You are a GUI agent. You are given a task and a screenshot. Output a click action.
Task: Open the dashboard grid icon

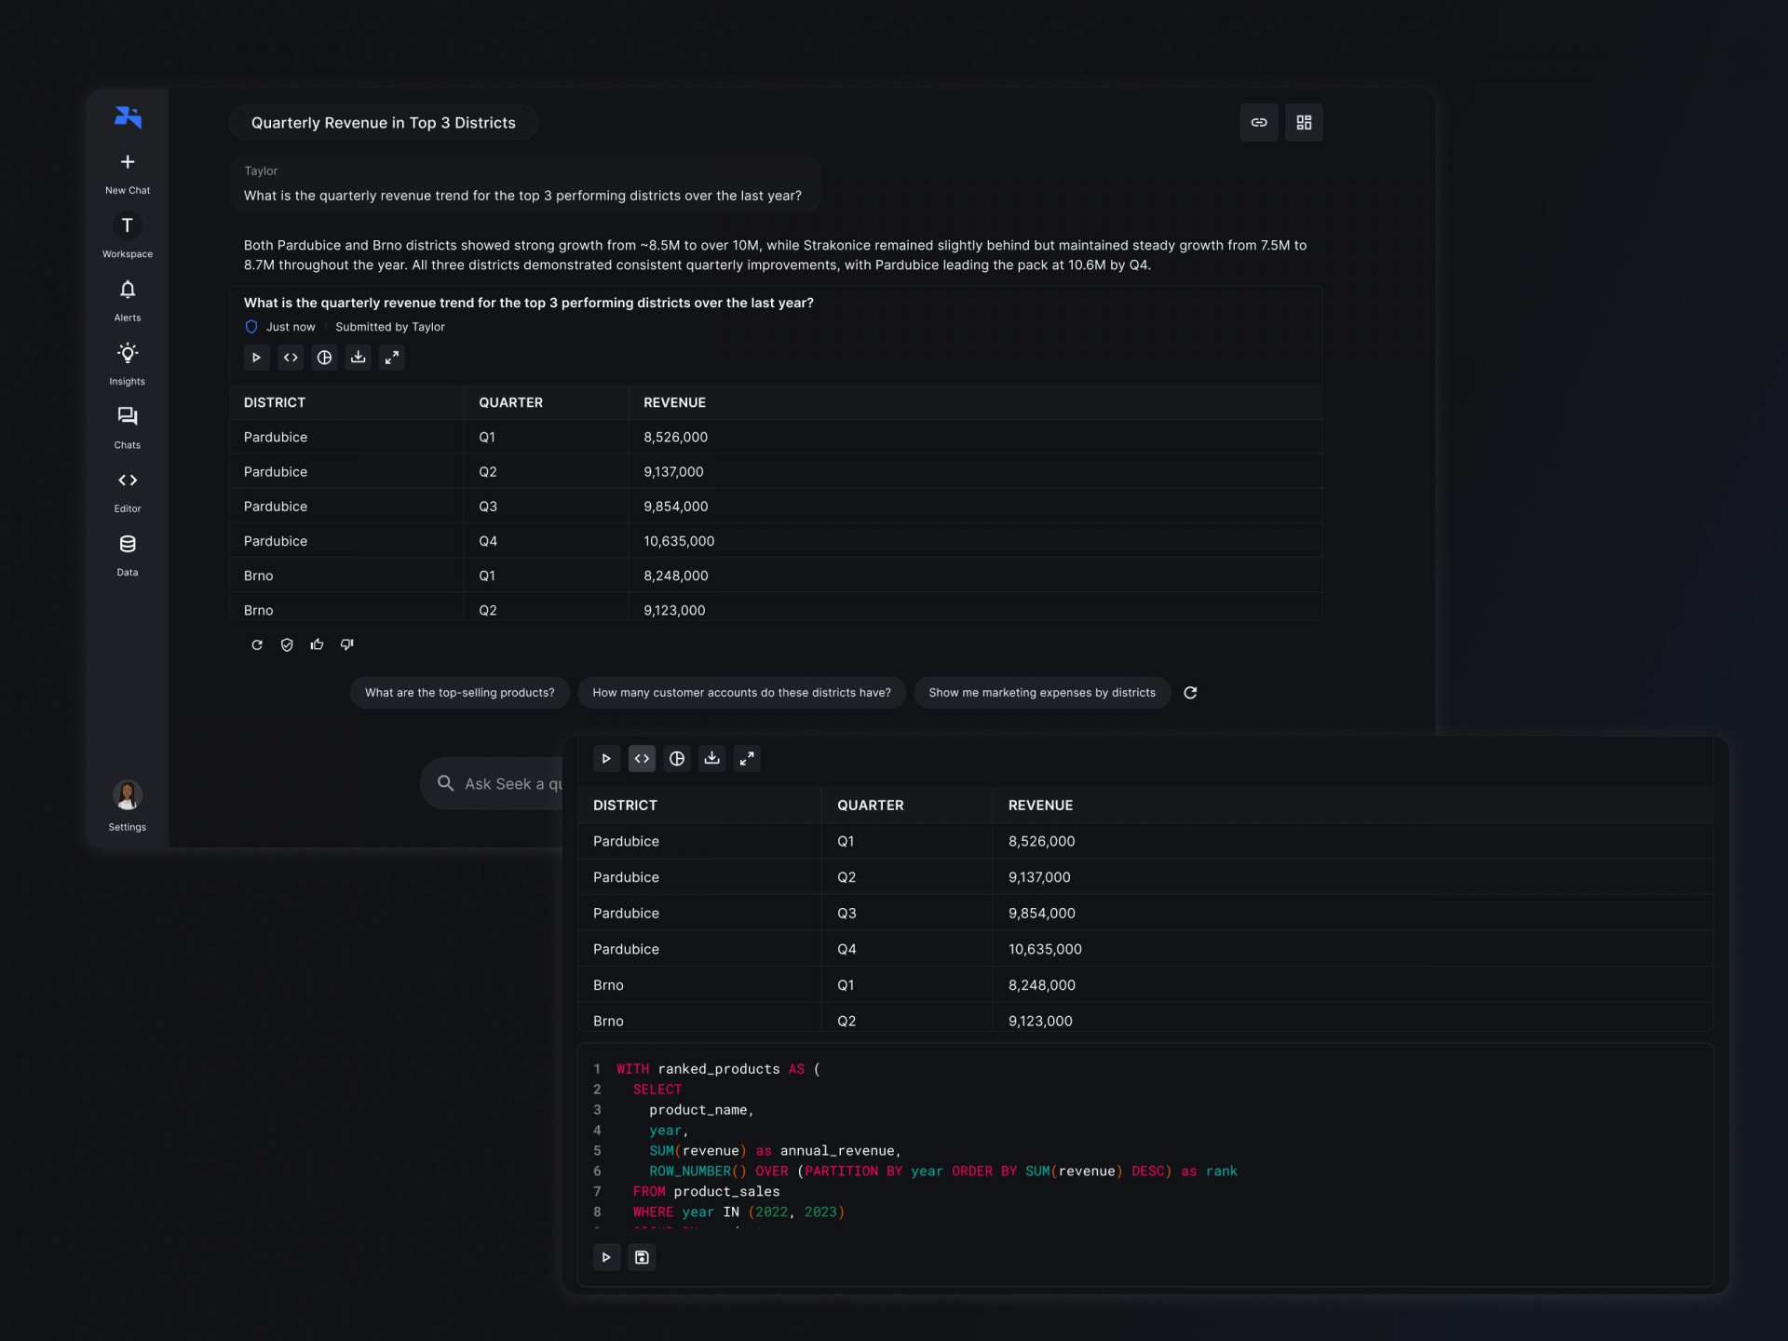coord(1304,123)
